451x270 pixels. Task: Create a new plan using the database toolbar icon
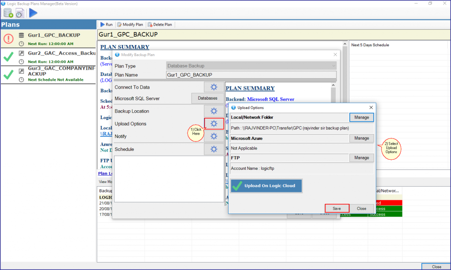tap(7, 12)
